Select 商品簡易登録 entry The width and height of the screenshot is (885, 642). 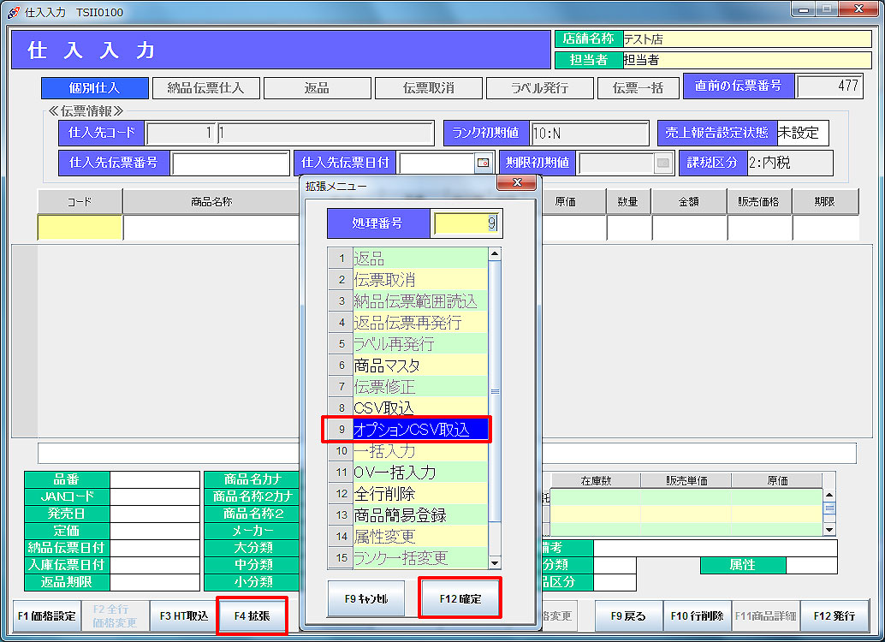419,515
